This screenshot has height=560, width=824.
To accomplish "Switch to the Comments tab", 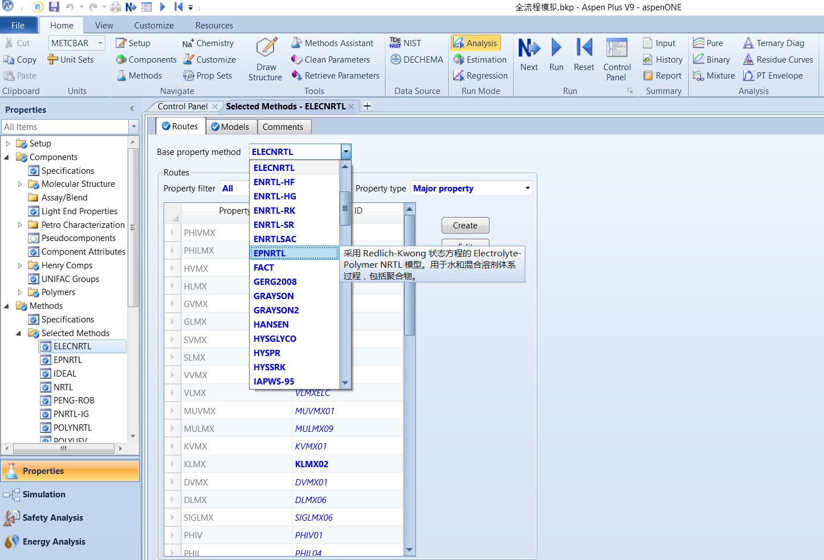I will point(284,127).
